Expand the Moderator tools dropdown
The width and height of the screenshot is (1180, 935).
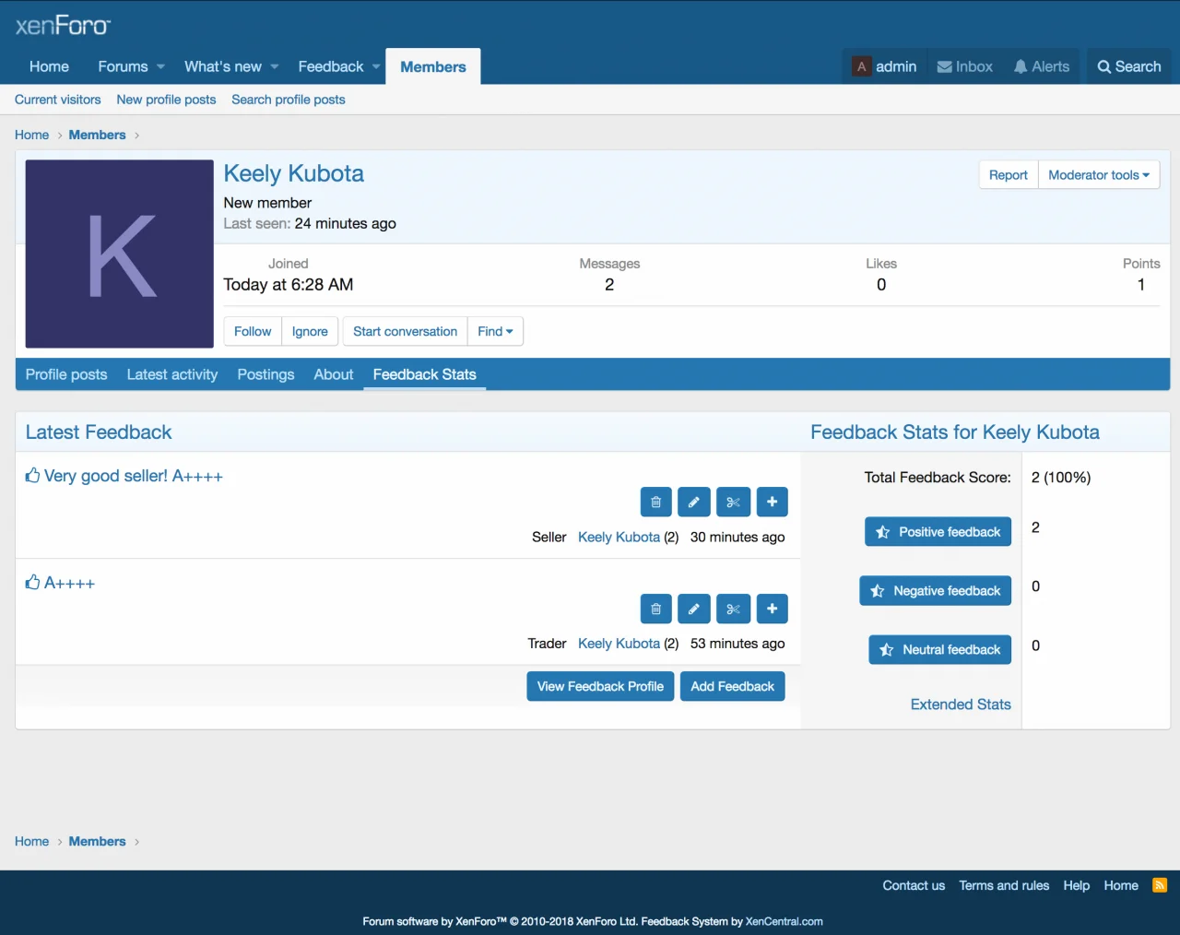tap(1098, 175)
